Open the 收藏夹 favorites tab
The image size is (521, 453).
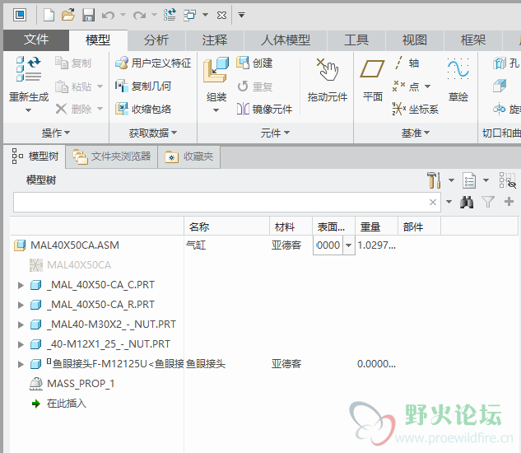click(x=189, y=156)
